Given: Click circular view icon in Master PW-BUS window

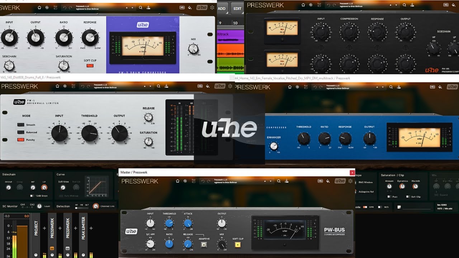Looking at the screenshot, I should [185, 181].
